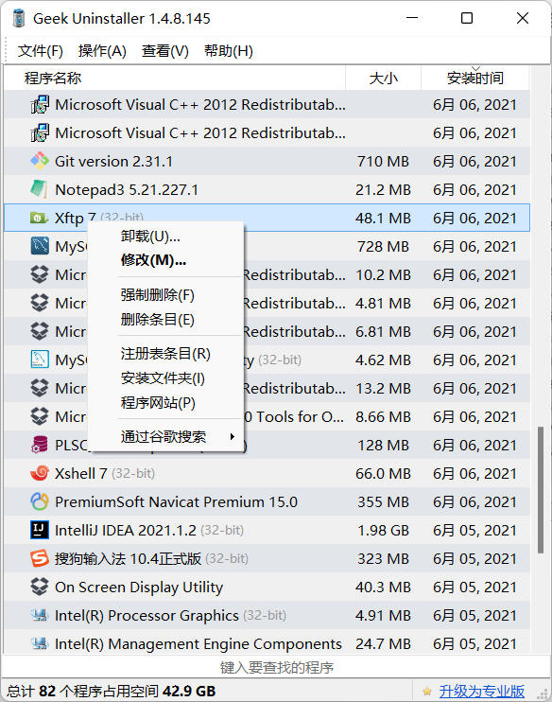Click the Sogou input method icon
The image size is (552, 702).
click(x=40, y=558)
